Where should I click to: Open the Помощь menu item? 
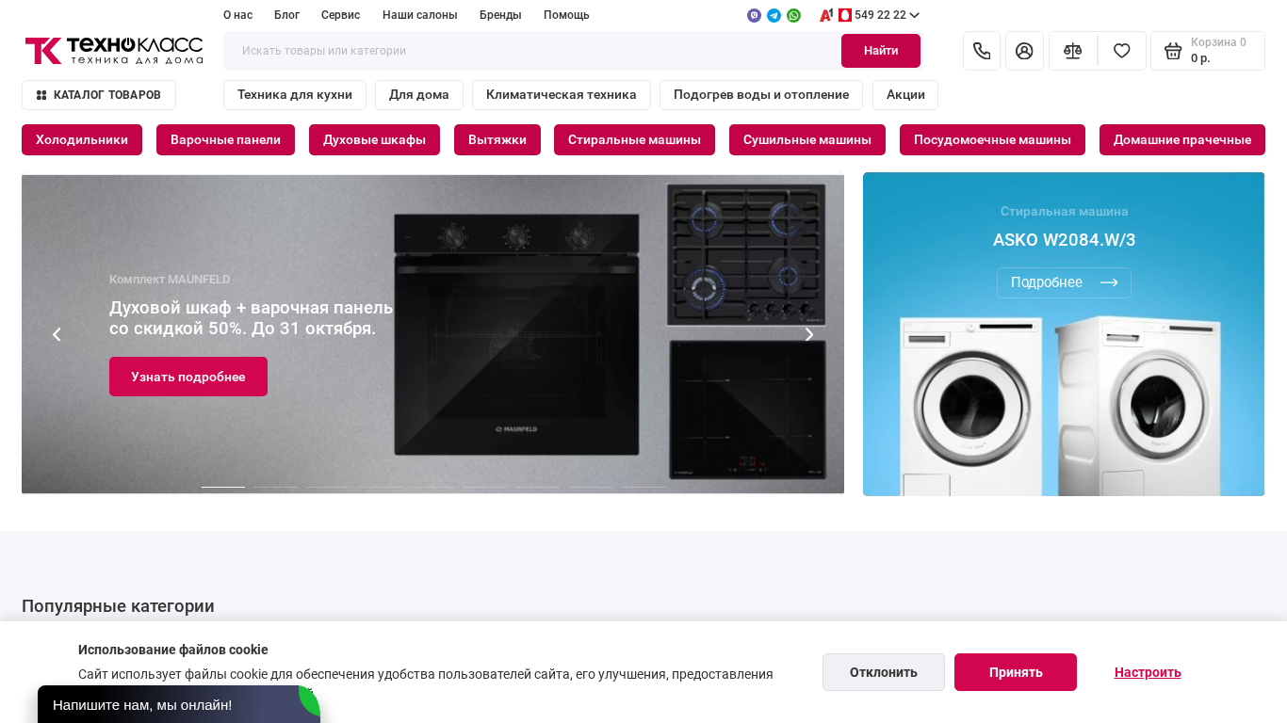566,15
